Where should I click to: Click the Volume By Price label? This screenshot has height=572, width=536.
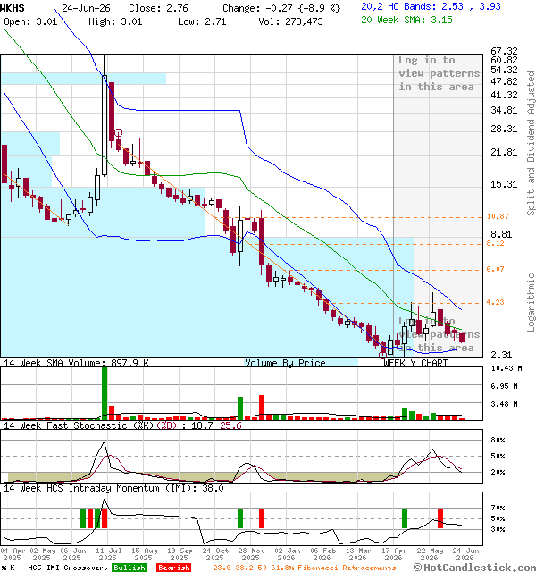click(x=285, y=363)
